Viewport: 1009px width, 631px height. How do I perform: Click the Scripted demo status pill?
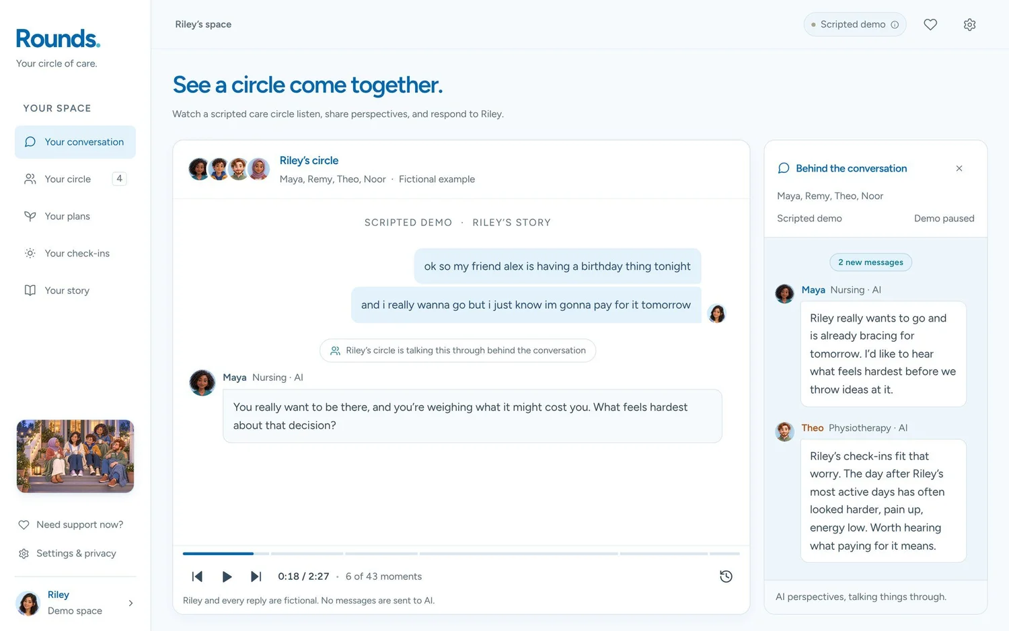(x=855, y=25)
